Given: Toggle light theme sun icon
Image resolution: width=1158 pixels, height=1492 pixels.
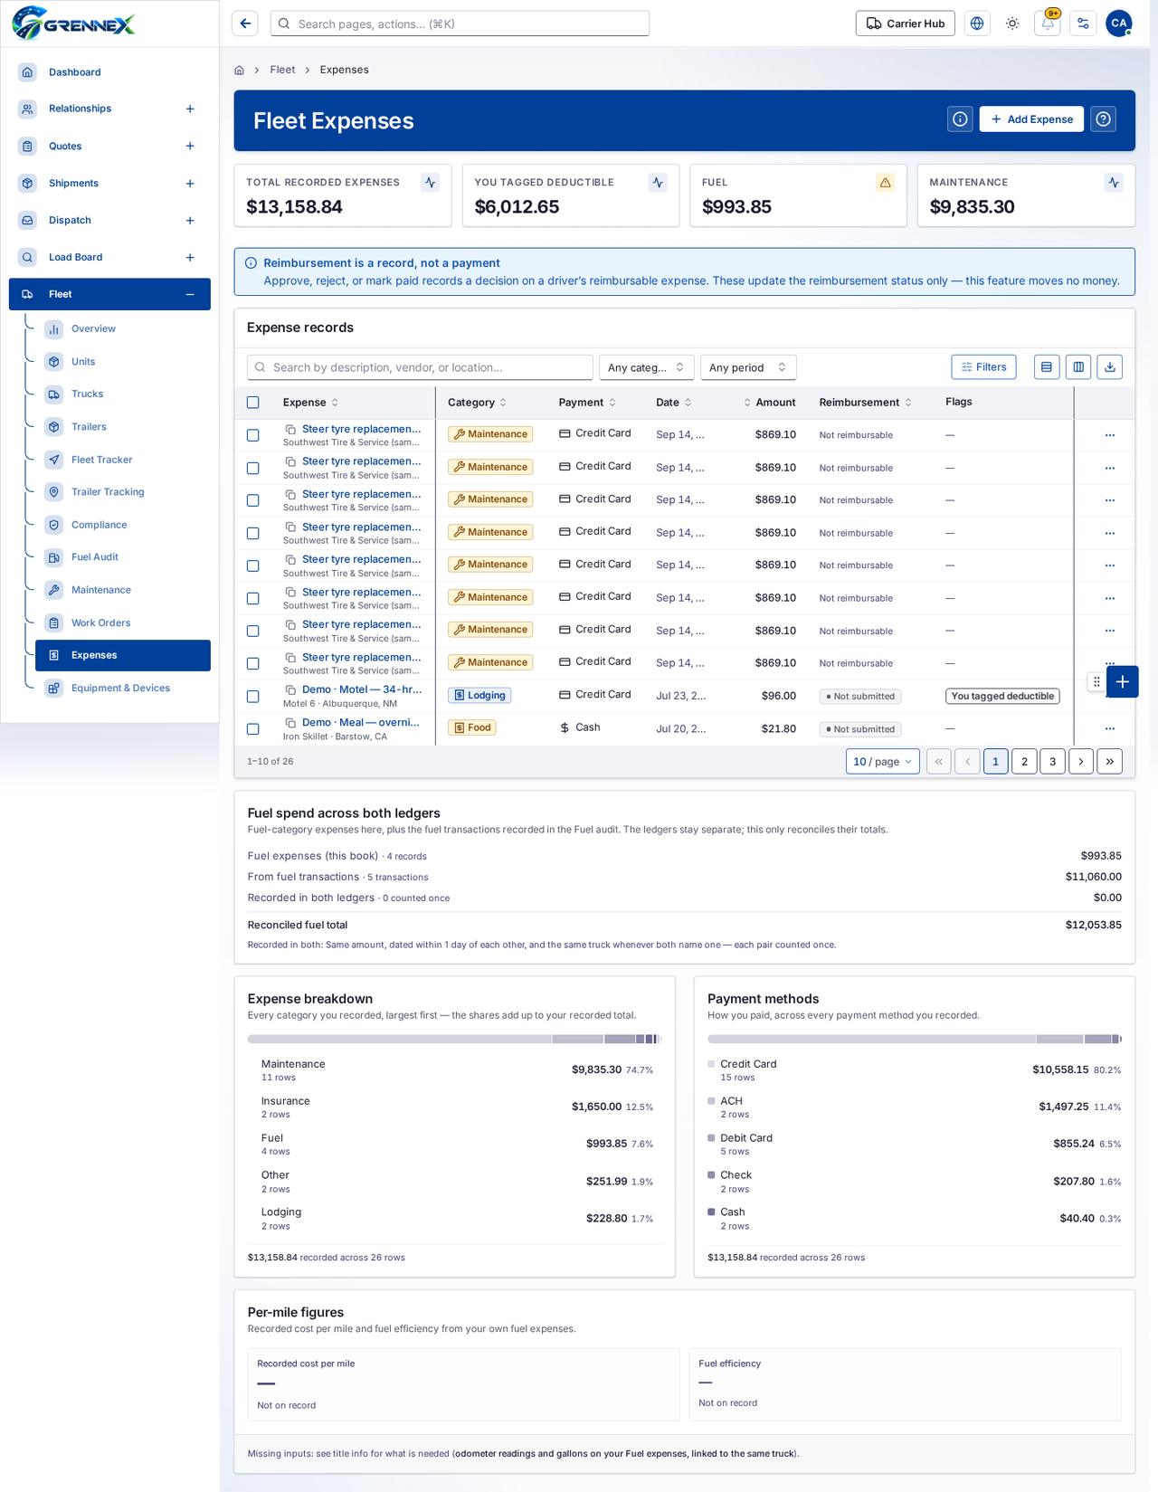Looking at the screenshot, I should pyautogui.click(x=1012, y=24).
